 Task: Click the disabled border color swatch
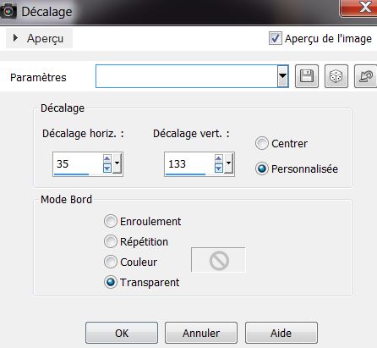point(218,260)
